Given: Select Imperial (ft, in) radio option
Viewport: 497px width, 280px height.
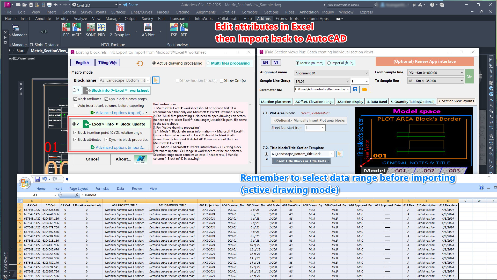Looking at the screenshot, I should click(x=329, y=63).
